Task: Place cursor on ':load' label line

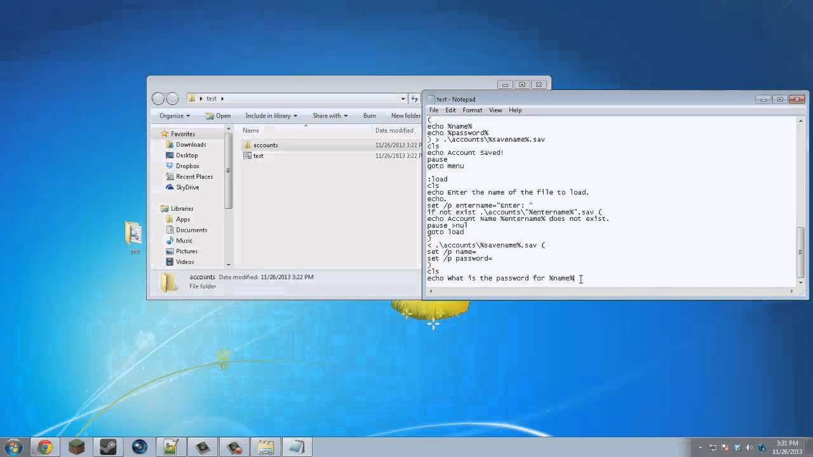Action: [438, 179]
